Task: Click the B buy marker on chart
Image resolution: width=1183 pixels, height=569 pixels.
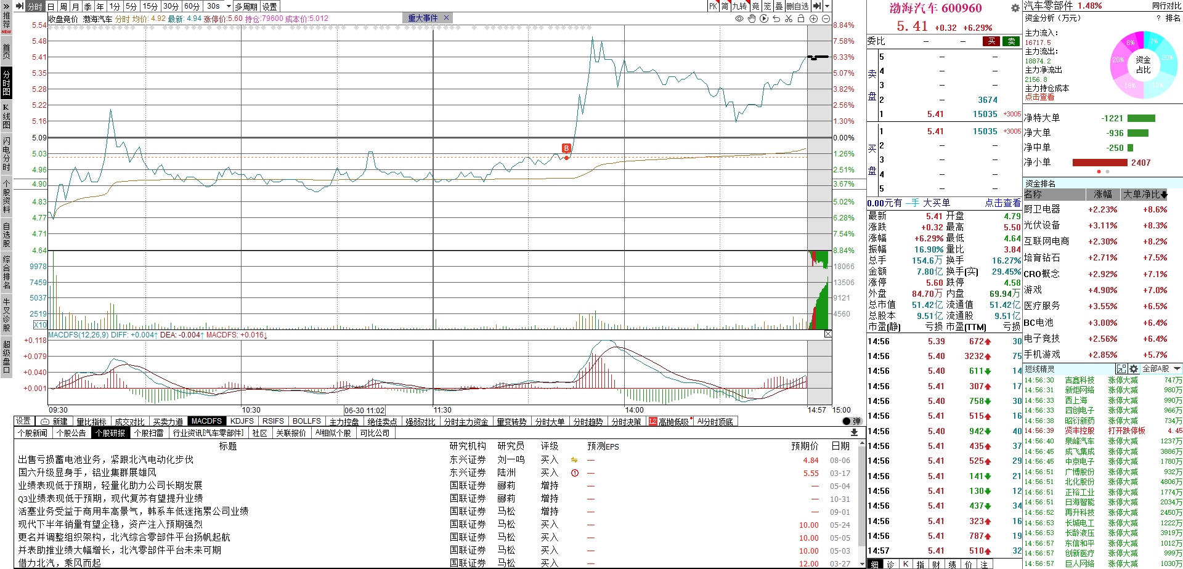Action: [x=566, y=148]
